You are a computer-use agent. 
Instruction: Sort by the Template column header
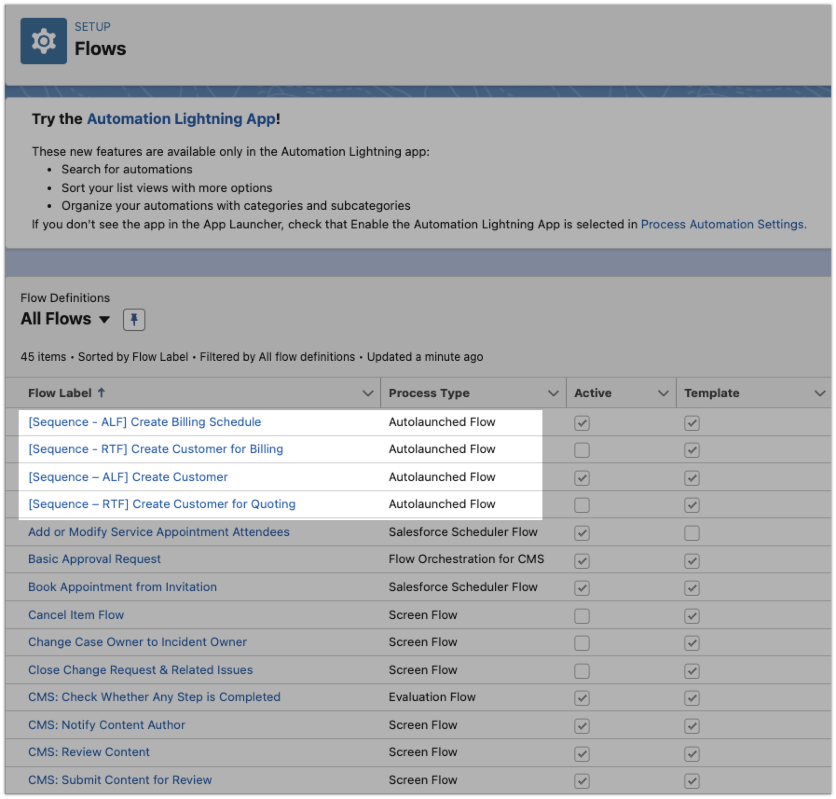coord(712,393)
